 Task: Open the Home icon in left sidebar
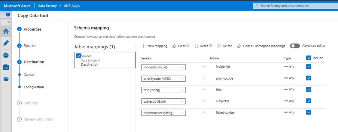[x=6, y=31]
